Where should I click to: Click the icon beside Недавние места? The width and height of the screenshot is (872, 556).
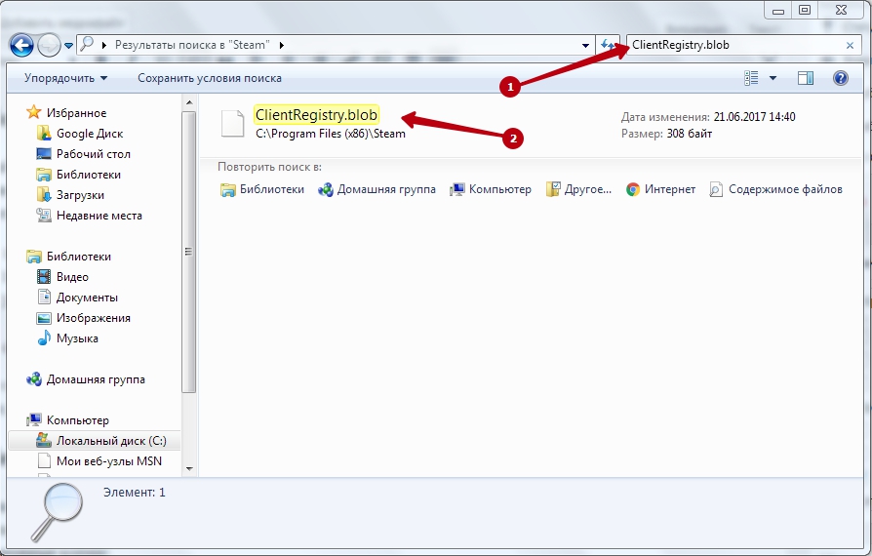[x=44, y=216]
